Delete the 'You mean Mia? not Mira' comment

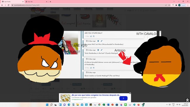coord(98,41)
